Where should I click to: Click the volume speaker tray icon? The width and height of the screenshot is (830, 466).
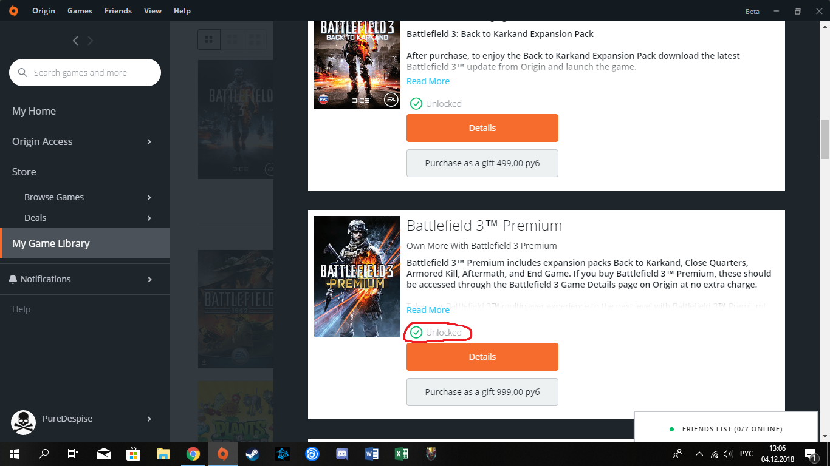(728, 454)
